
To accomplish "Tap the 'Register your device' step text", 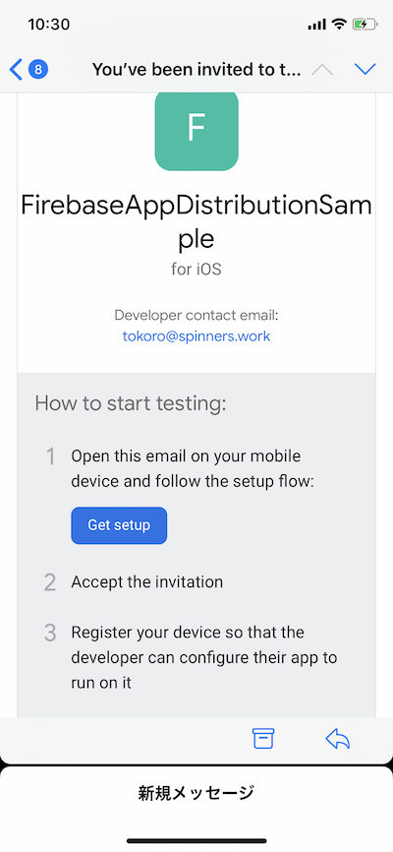I will coord(204,657).
